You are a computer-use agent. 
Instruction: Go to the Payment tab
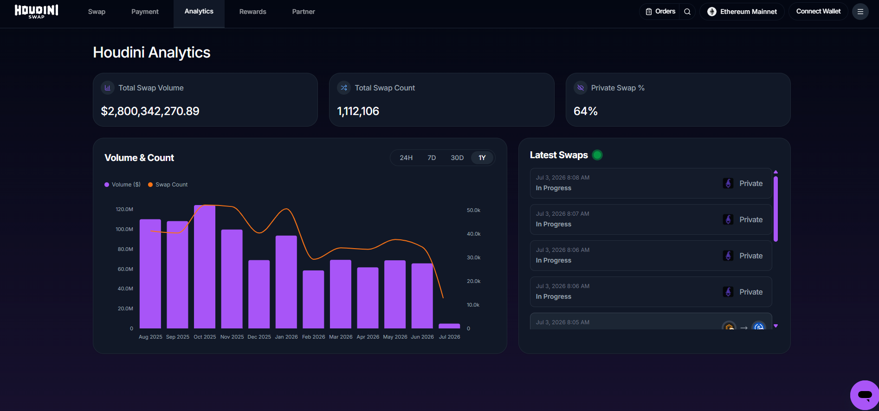(145, 12)
